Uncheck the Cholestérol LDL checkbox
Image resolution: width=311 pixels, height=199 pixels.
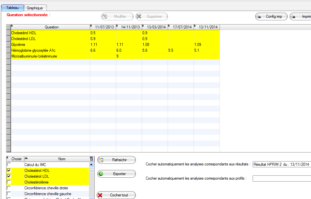point(9,176)
